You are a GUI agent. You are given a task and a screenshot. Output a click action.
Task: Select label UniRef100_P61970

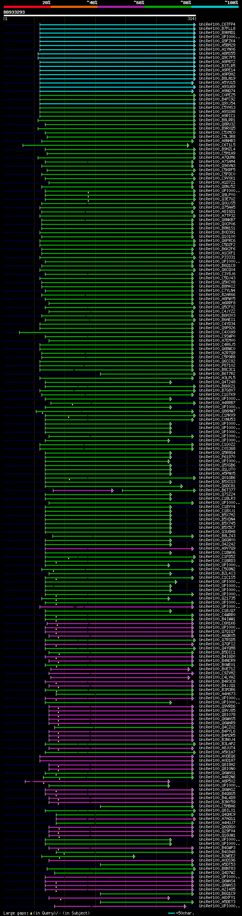click(217, 457)
